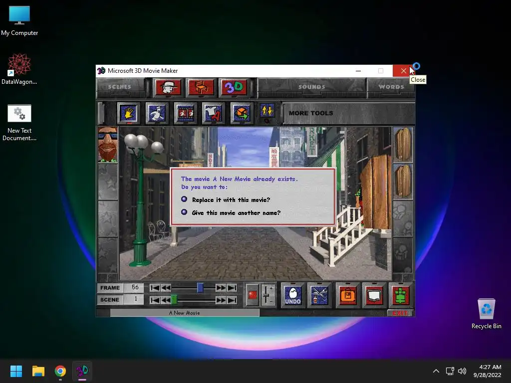Select the top wooden prop thumbnail
The image size is (511, 383).
click(x=403, y=145)
